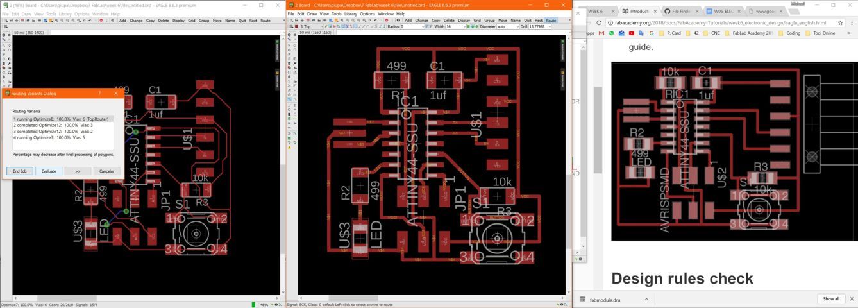The height and width of the screenshot is (308, 858).
Task: Click Route command in left EAGLE toolbar
Action: pos(265,21)
